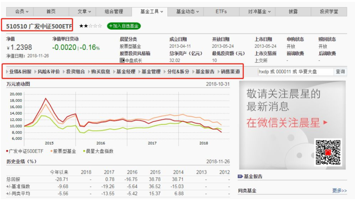Switch to the ETFs tab

pos(221,12)
